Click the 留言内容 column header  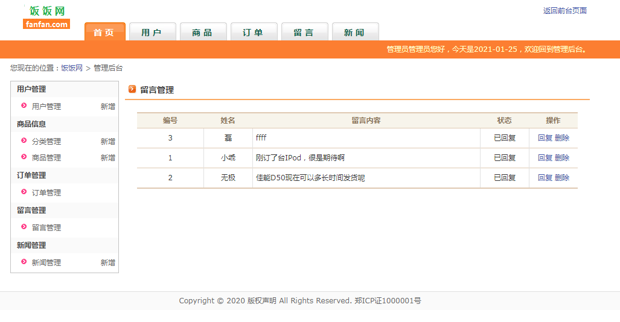coord(366,121)
